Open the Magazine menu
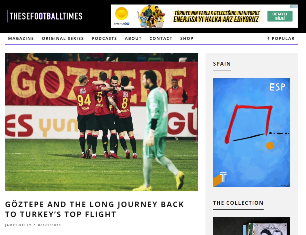The height and width of the screenshot is (235, 306). [21, 38]
